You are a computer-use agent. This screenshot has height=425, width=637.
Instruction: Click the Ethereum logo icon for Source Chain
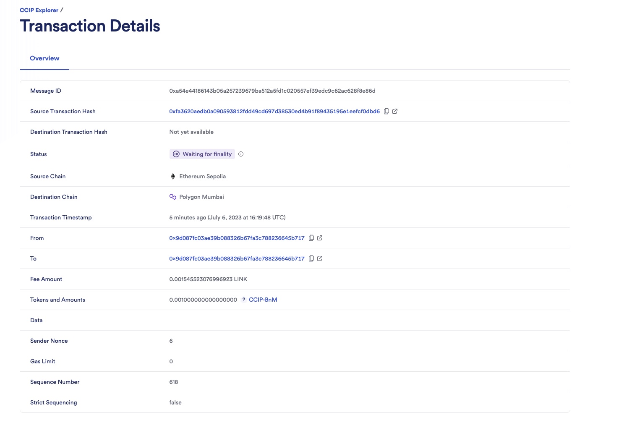tap(173, 176)
